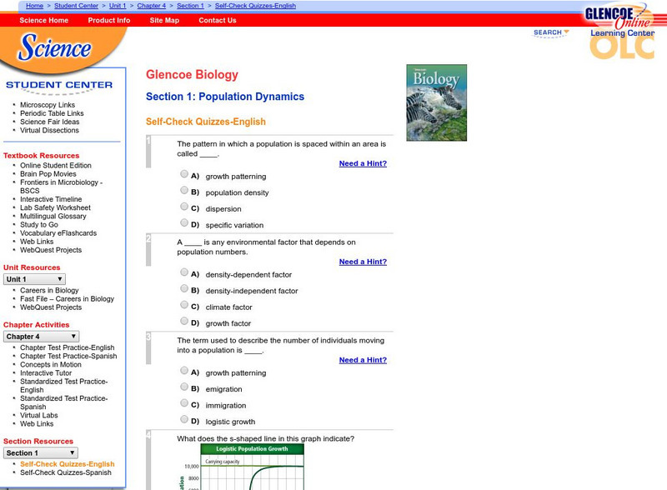
Task: Select answer B density-independent factor
Action: [x=184, y=288]
